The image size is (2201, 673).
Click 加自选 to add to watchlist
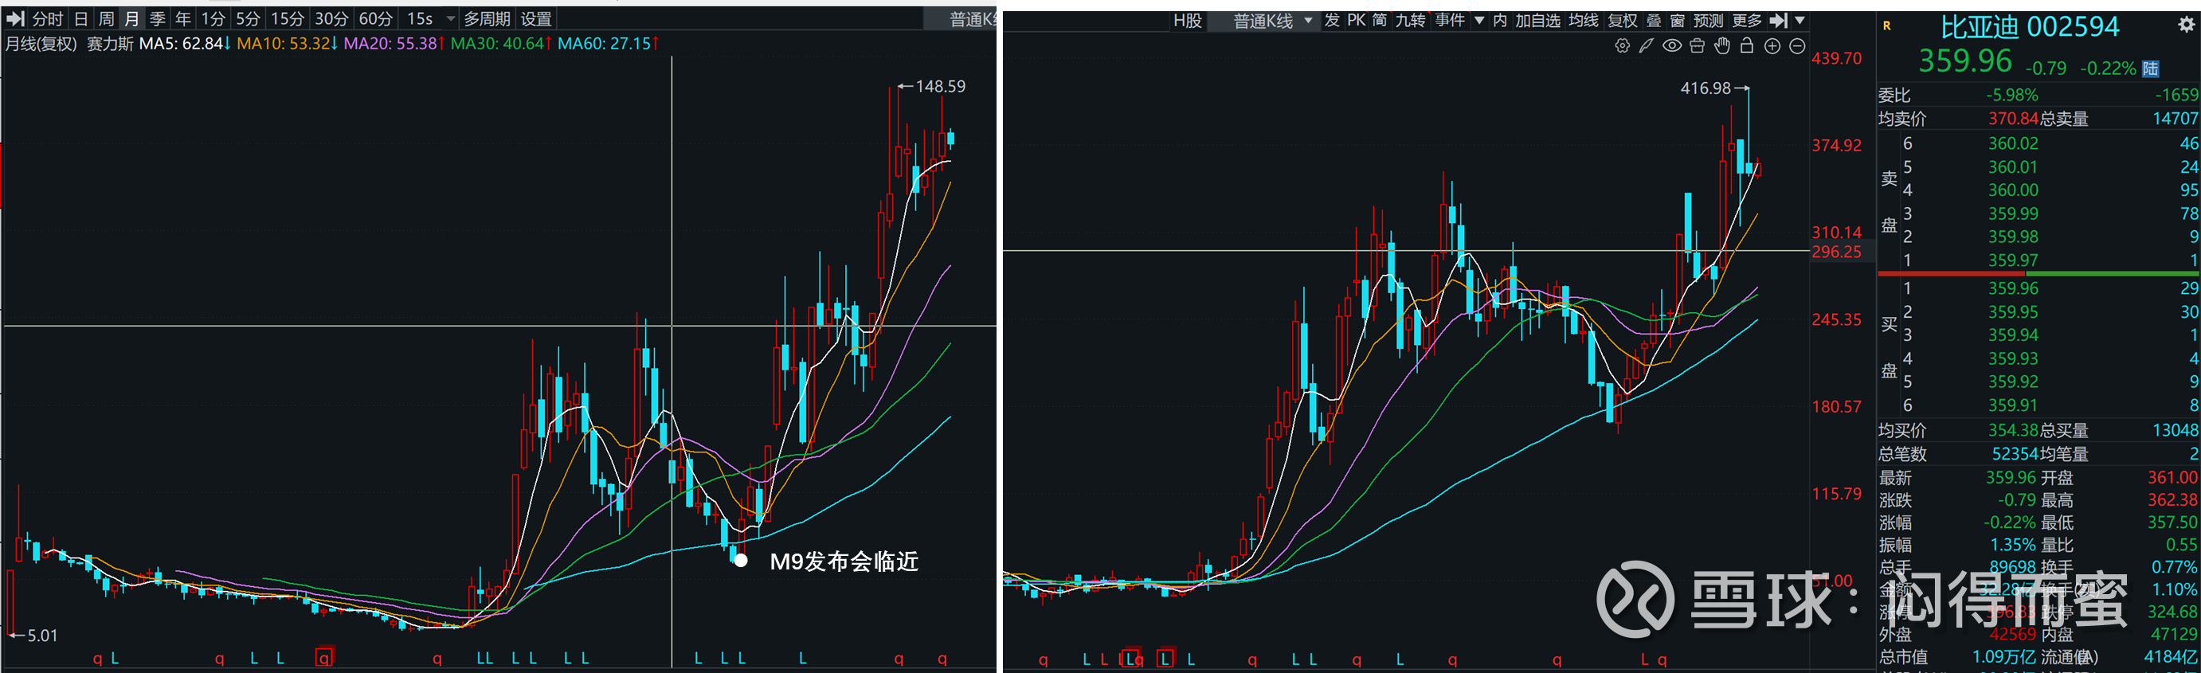coord(1537,20)
